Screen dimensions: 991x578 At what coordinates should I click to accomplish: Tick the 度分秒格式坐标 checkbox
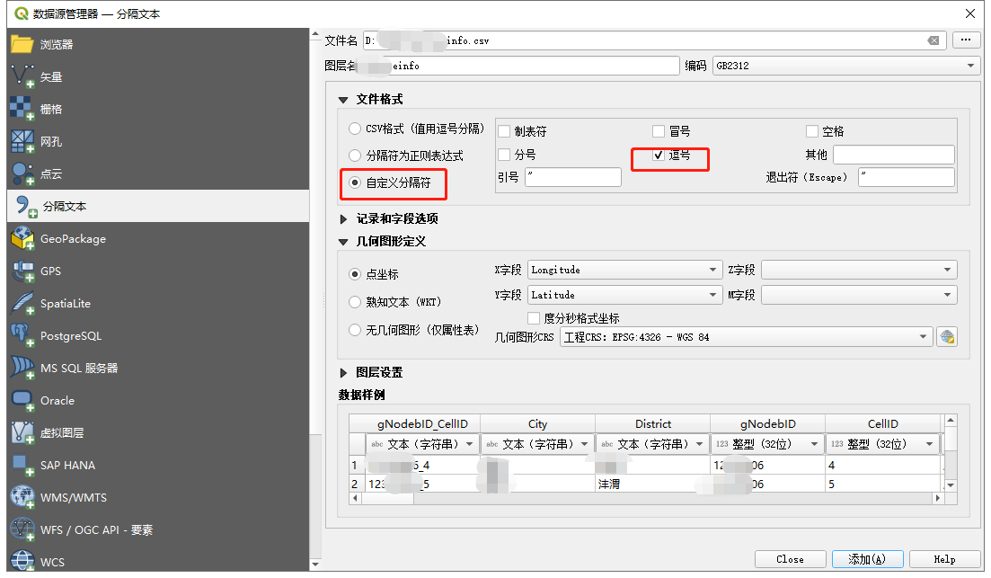[534, 318]
